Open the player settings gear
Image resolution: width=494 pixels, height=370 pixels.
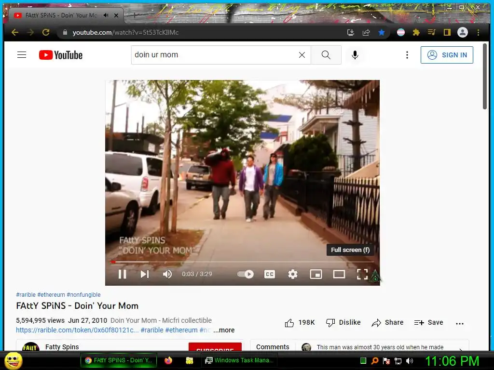pos(293,274)
